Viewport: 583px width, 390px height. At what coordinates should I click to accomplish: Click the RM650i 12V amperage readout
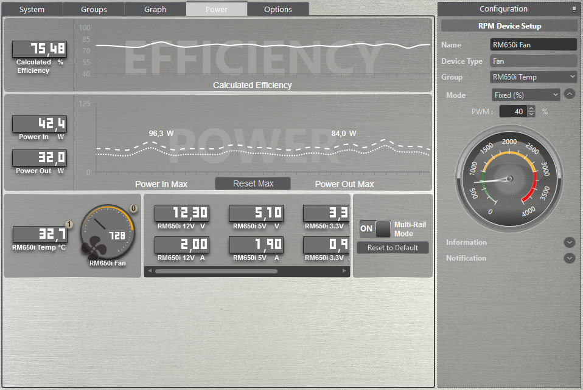pos(182,245)
